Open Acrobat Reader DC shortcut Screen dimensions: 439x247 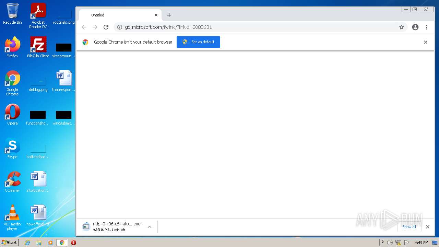[x=38, y=16]
